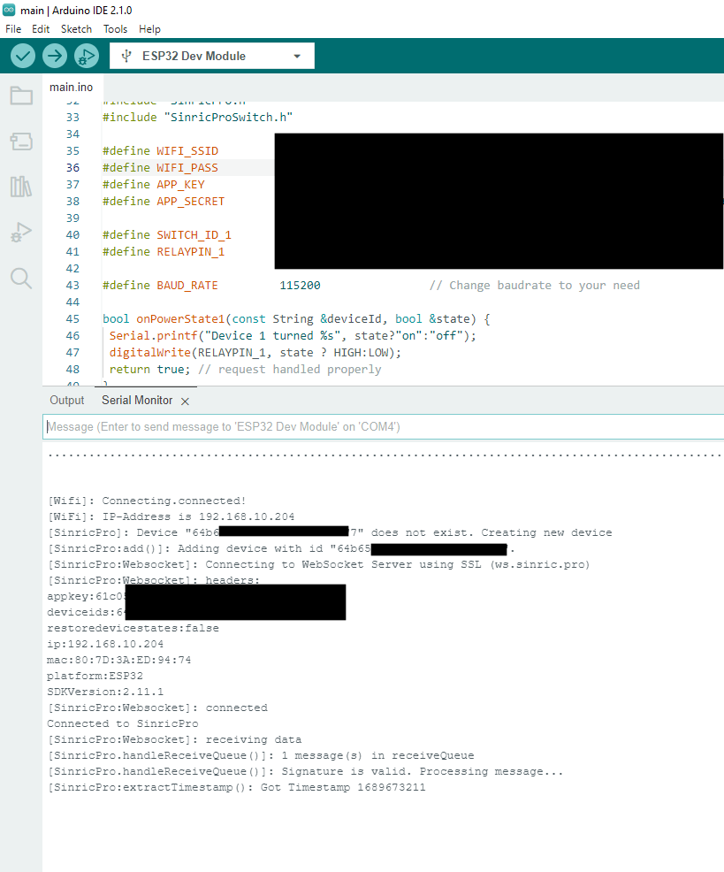The image size is (724, 872).
Task: Select the main.ino editor tab
Action: click(x=71, y=87)
